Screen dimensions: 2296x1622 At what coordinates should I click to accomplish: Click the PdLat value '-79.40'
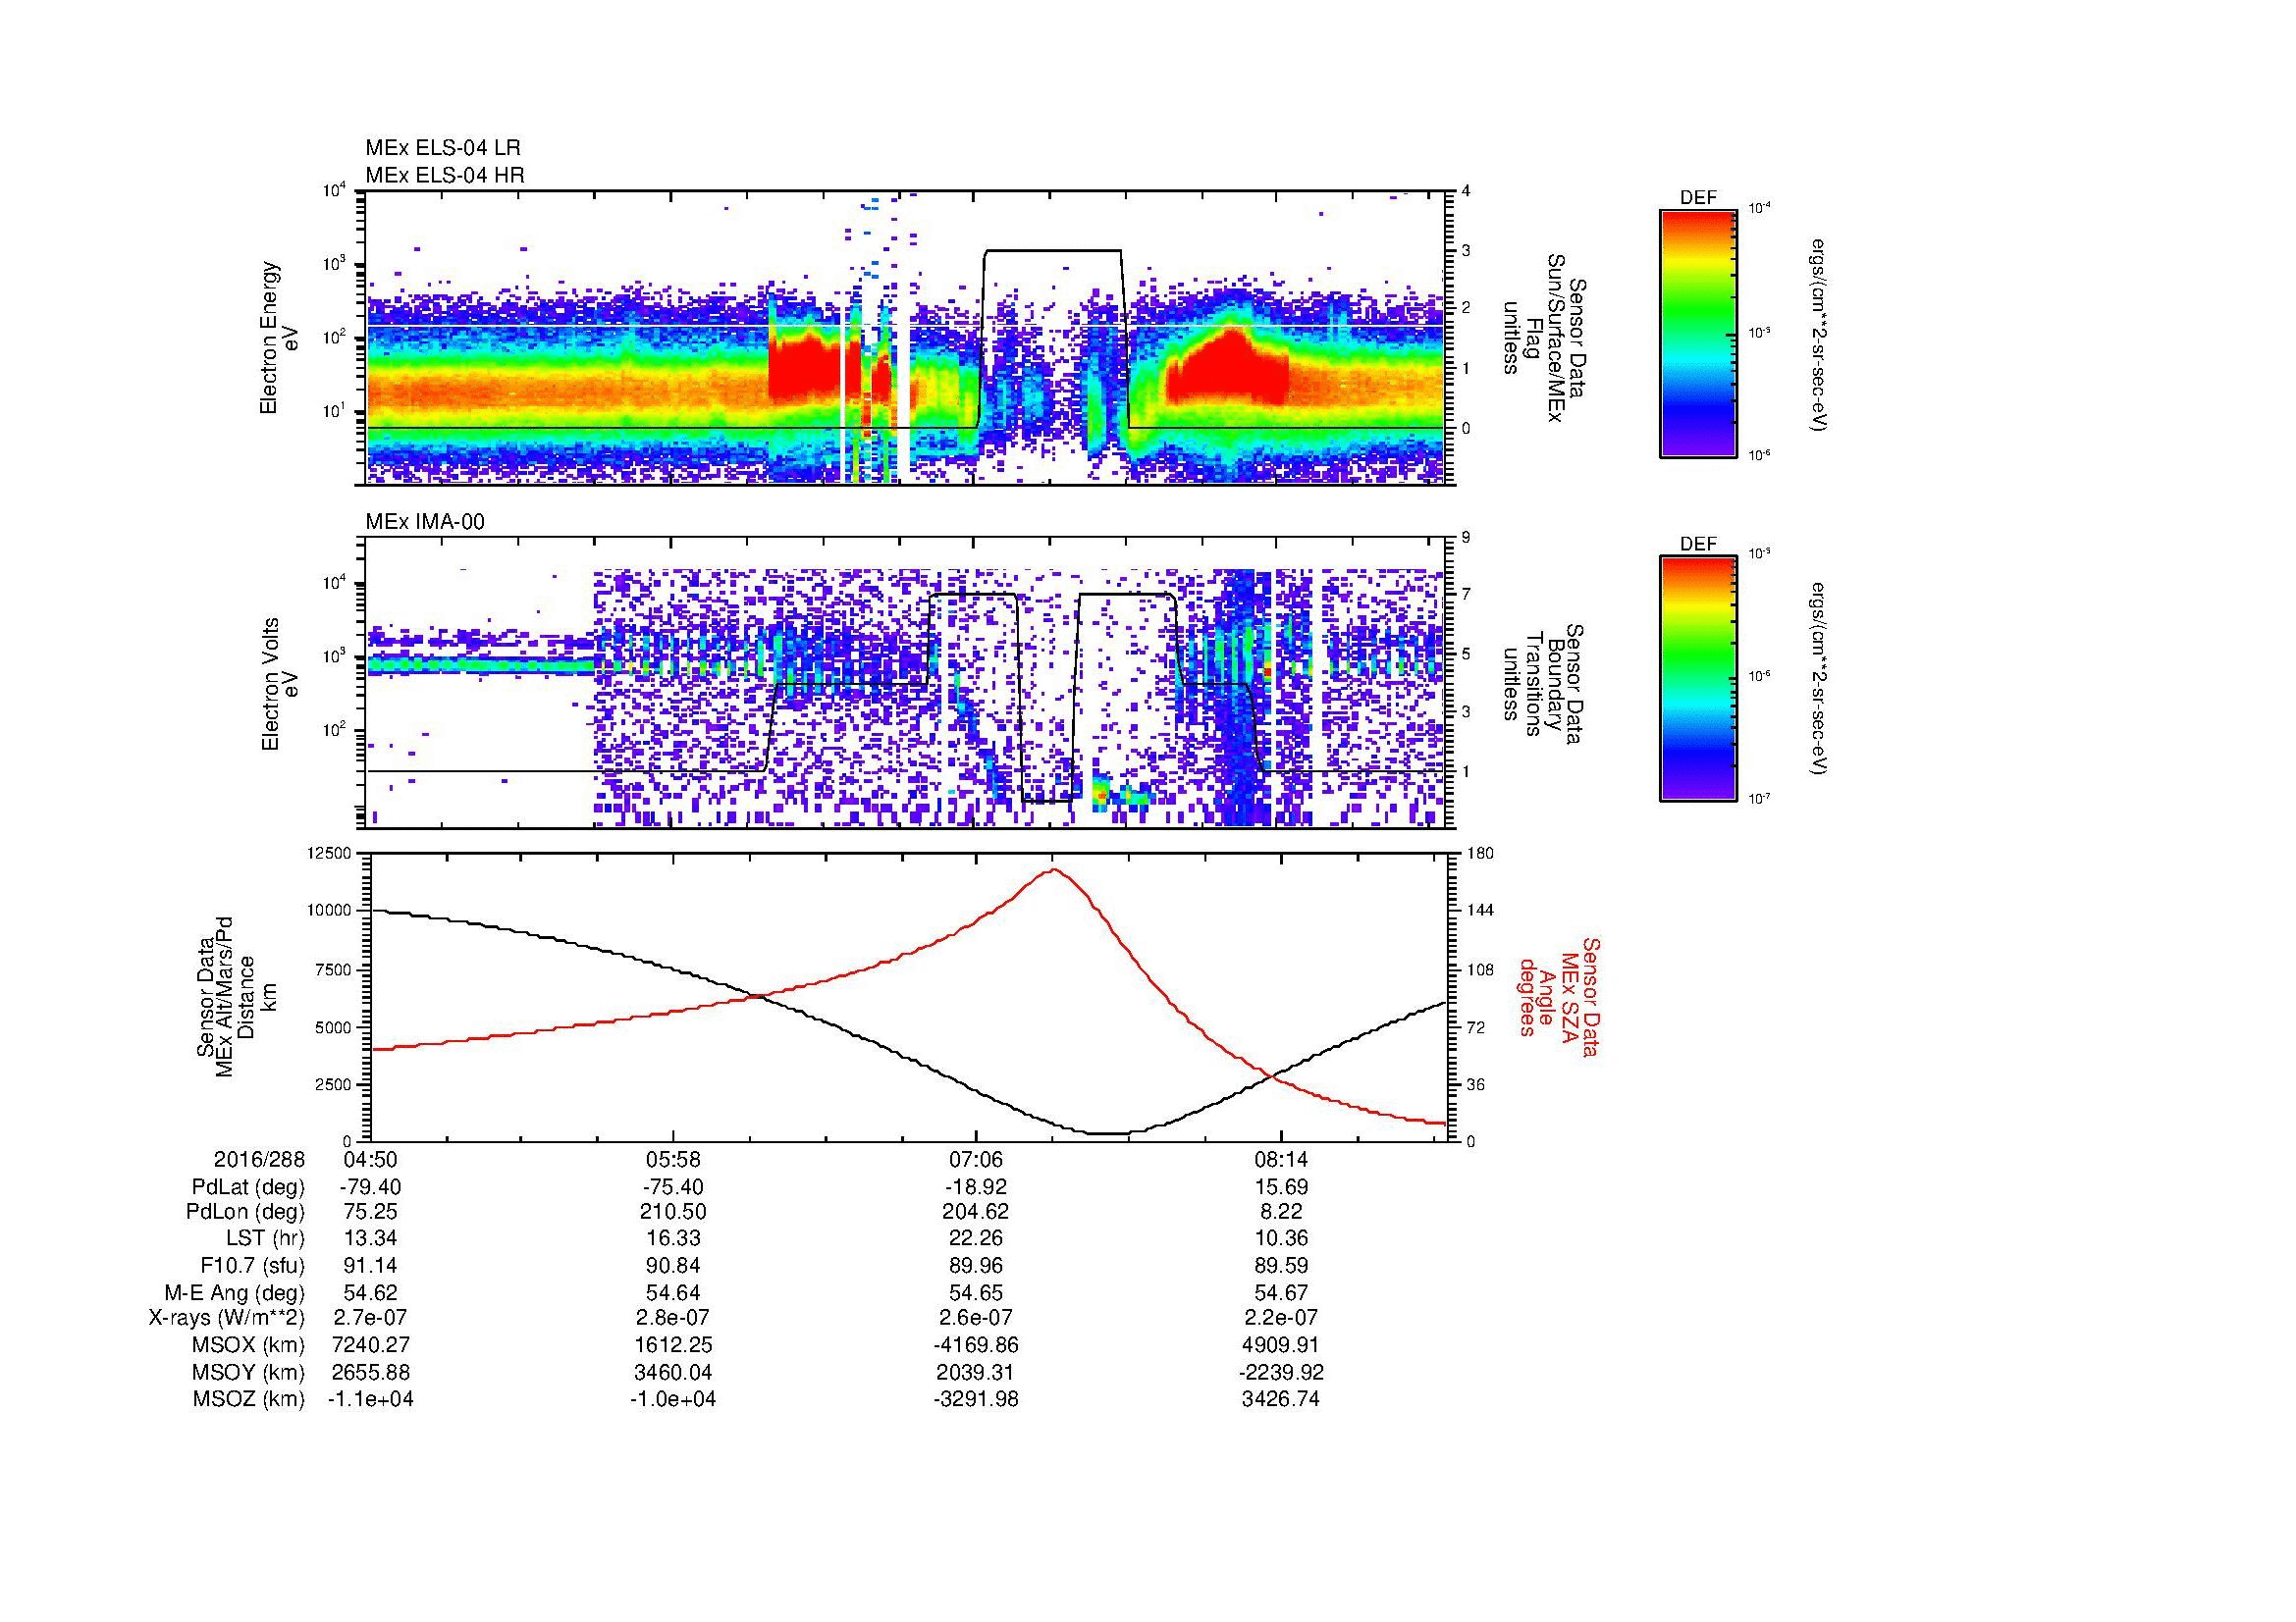click(371, 1187)
